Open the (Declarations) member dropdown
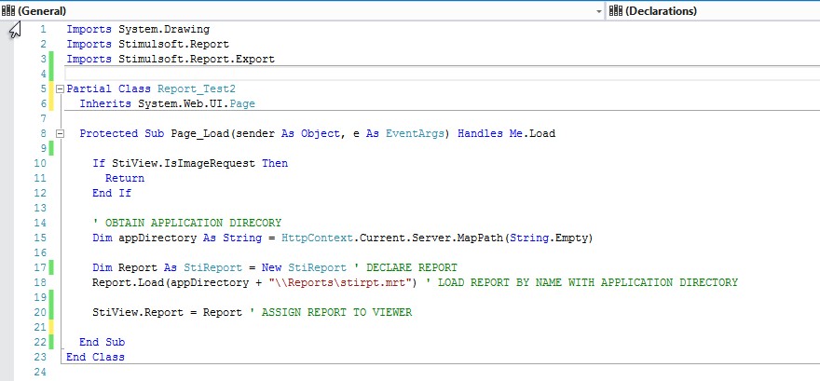This screenshot has width=820, height=381. click(x=714, y=11)
